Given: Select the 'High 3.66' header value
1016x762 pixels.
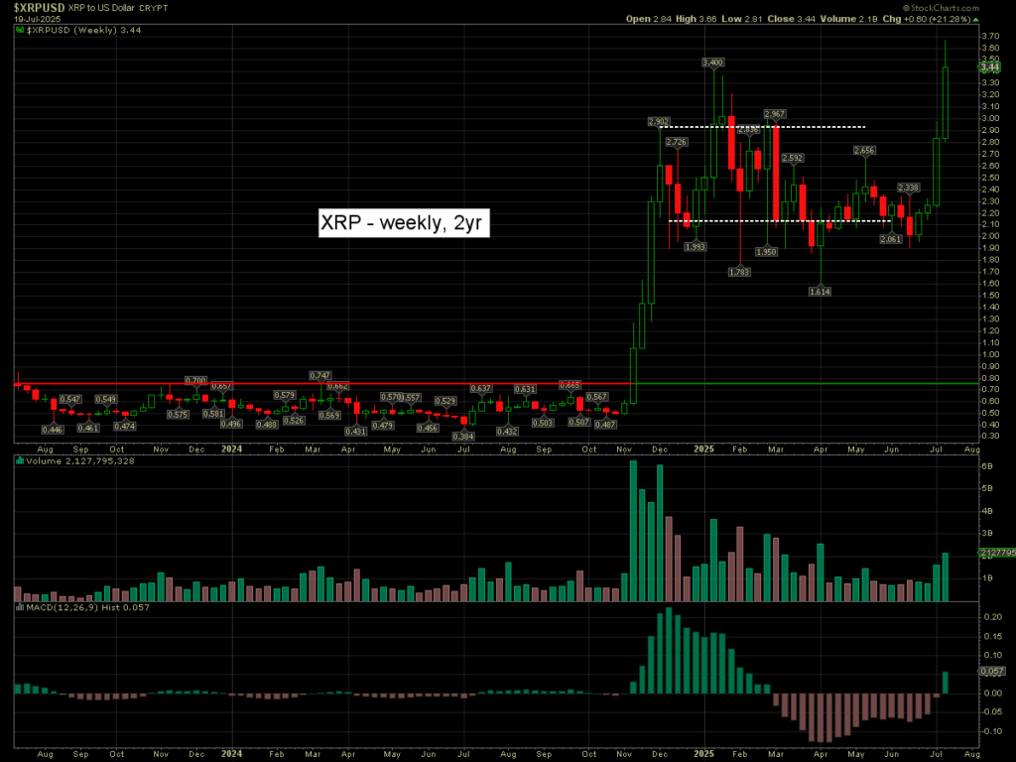Looking at the screenshot, I should coord(697,19).
